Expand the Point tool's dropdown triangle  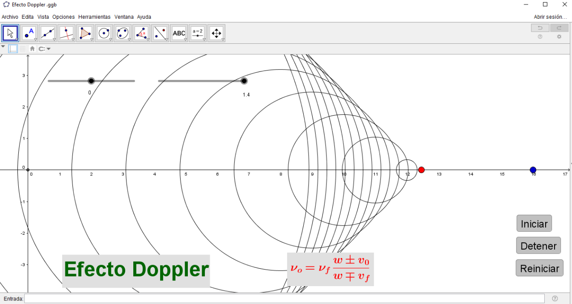[x=35, y=40]
